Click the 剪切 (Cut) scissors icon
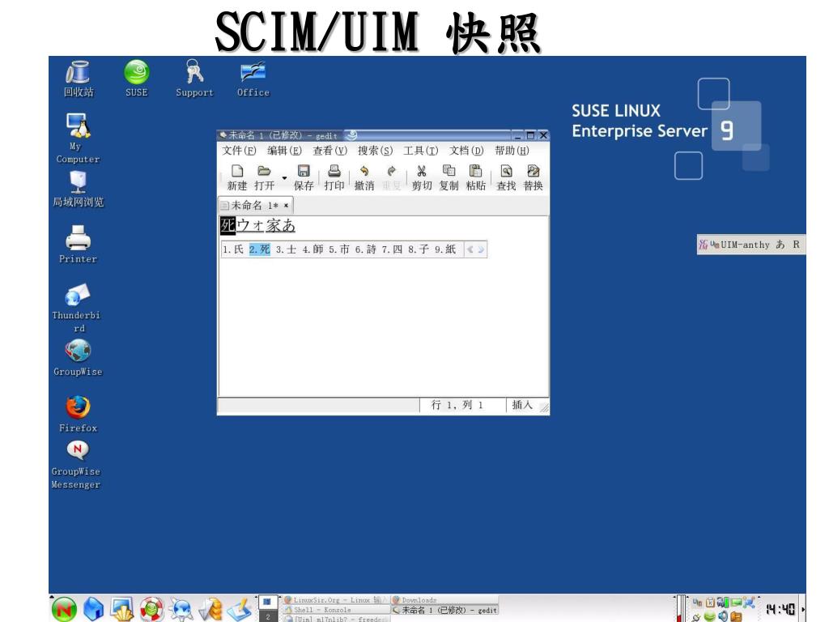Viewport: 829px width, 622px height. (421, 177)
